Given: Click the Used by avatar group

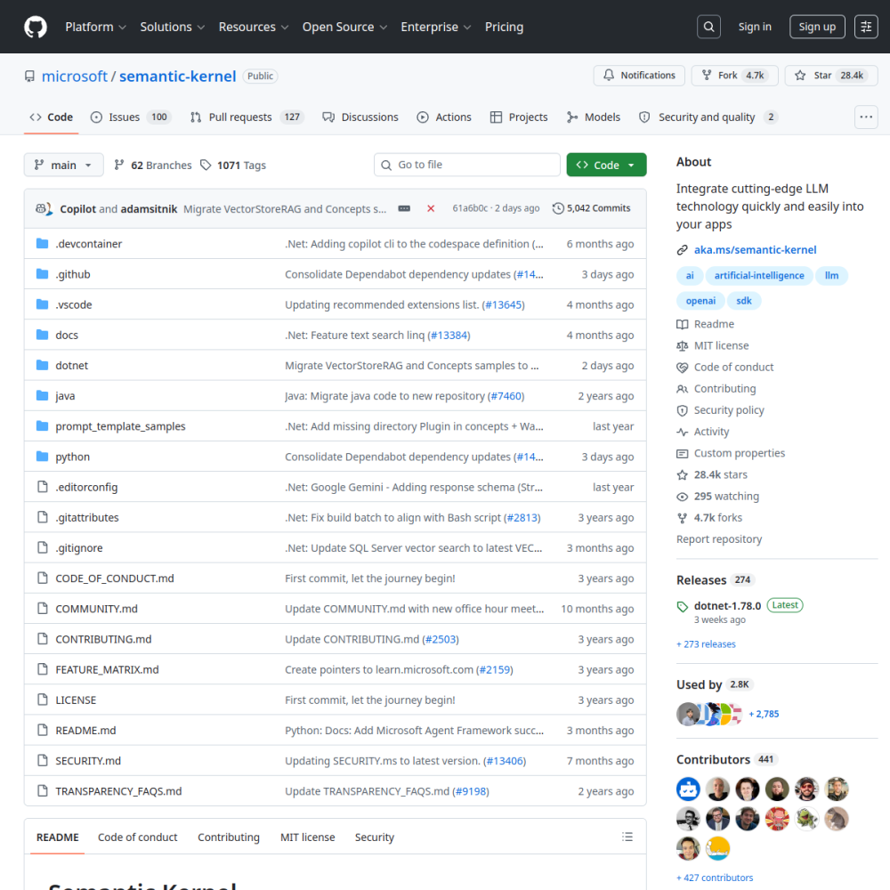Looking at the screenshot, I should click(x=709, y=714).
